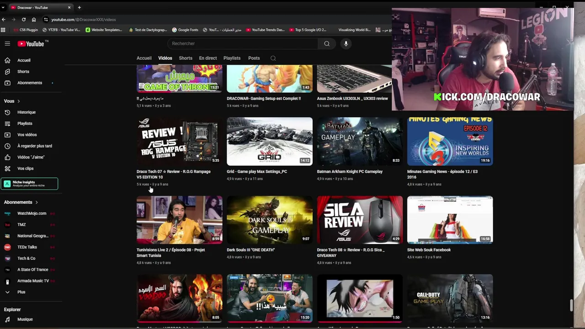The height and width of the screenshot is (329, 585).
Task: Open YouTube Trends Das... bookmark
Action: pos(266,30)
